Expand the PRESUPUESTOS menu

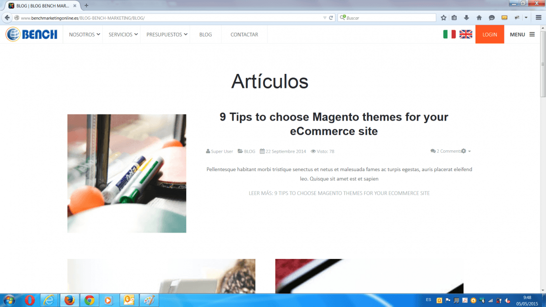pyautogui.click(x=167, y=34)
